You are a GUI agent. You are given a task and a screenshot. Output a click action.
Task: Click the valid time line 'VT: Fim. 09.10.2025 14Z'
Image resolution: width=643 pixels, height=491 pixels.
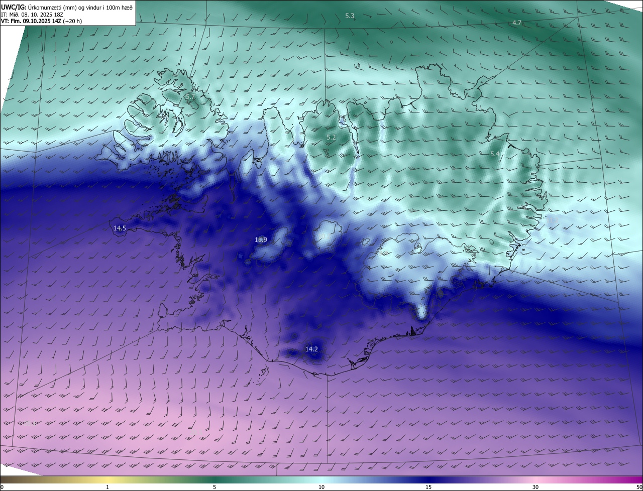pyautogui.click(x=30, y=22)
